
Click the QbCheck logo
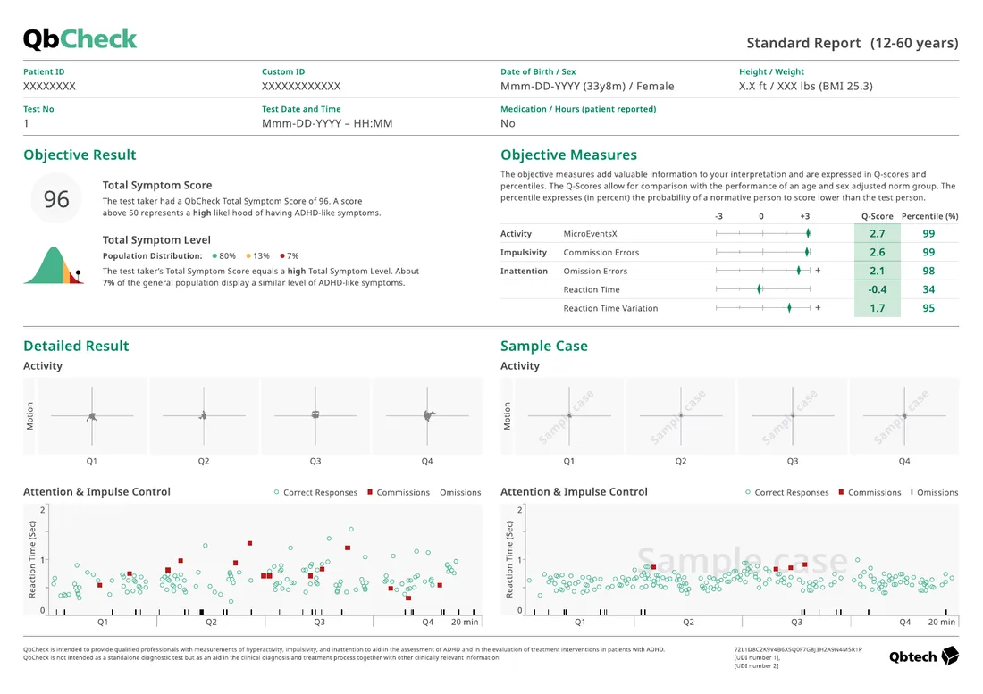(x=80, y=39)
